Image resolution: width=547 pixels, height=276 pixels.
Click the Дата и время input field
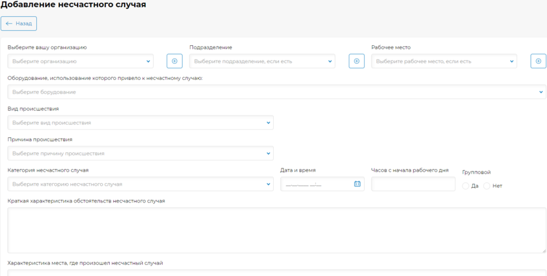tap(322, 184)
